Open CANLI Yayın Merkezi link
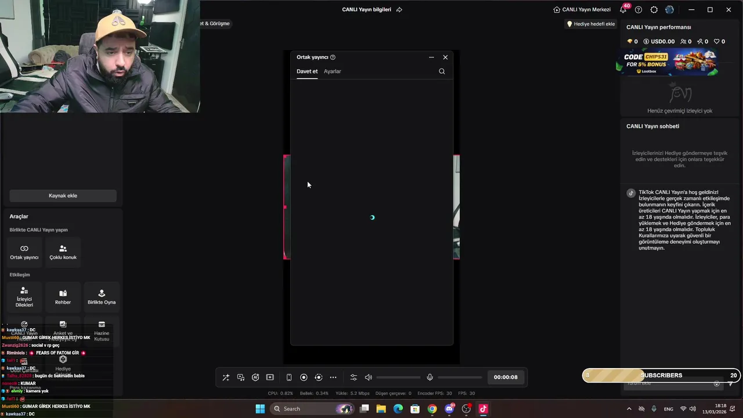This screenshot has height=418, width=743. 582,9
